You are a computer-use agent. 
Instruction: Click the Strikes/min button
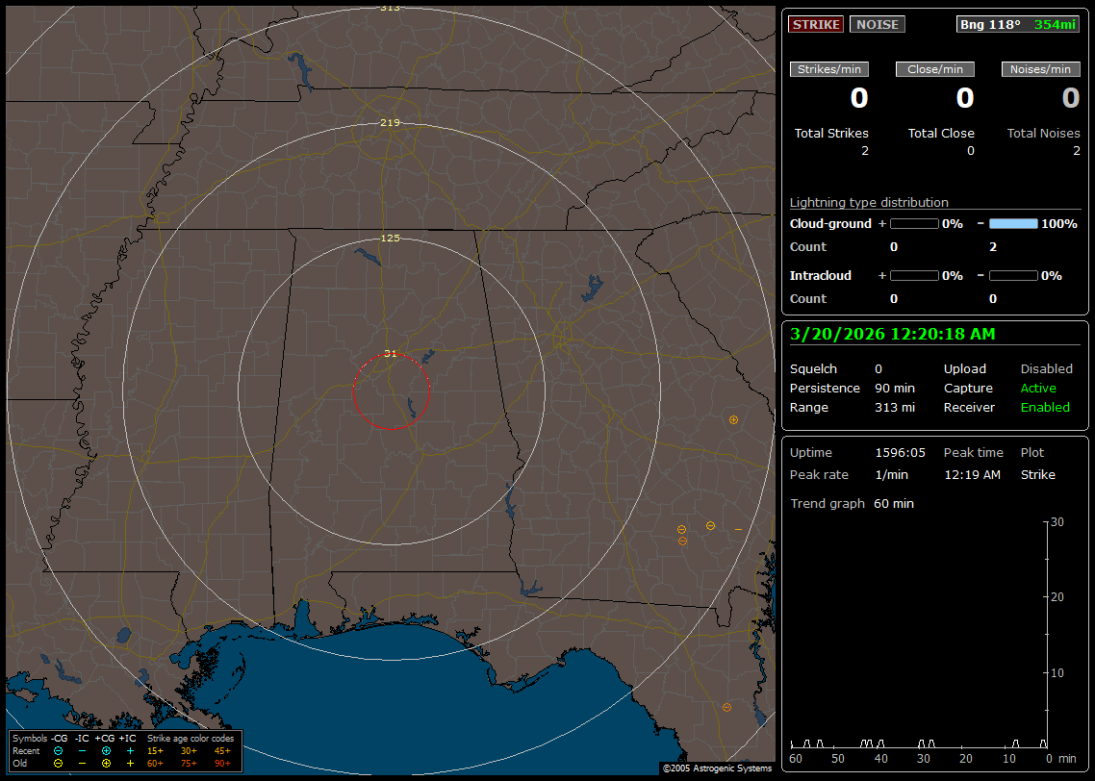[829, 69]
